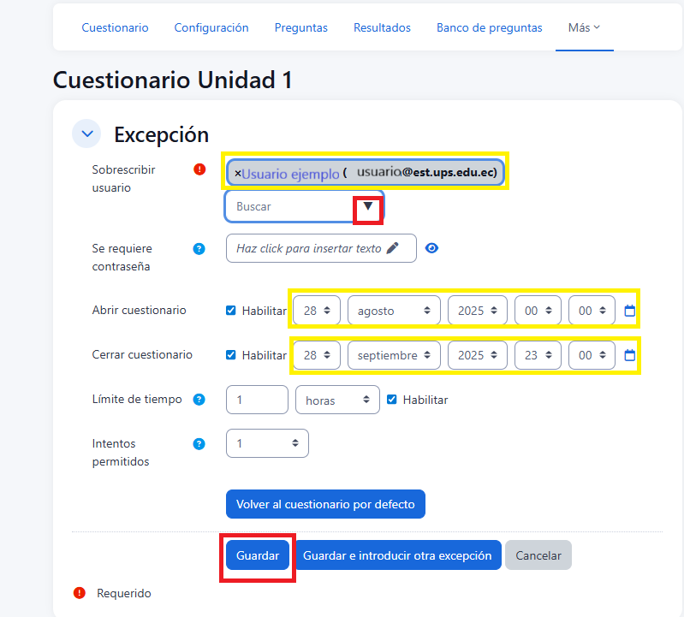
Task: Click the Guardar button
Action: 258,555
